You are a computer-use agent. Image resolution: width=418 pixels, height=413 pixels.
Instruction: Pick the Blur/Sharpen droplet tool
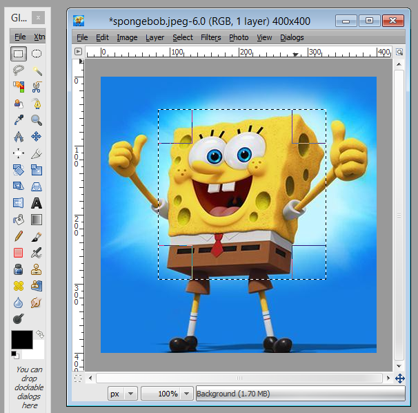(x=19, y=302)
